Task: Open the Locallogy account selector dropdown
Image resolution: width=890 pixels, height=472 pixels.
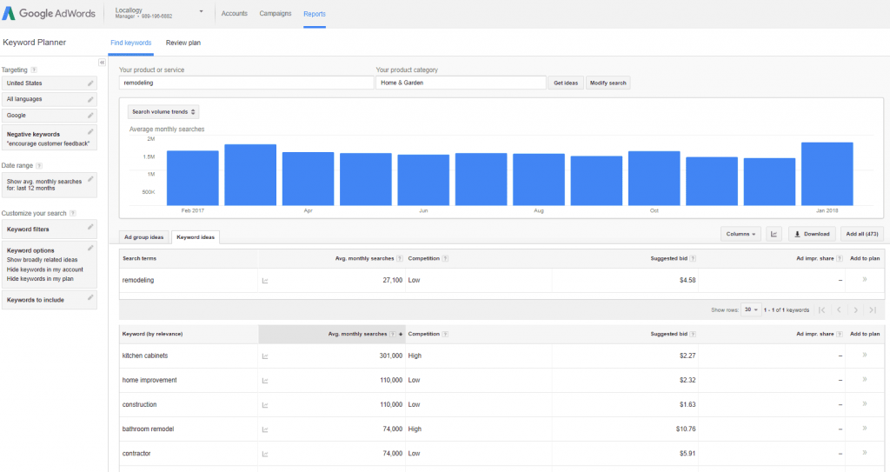Action: tap(201, 12)
